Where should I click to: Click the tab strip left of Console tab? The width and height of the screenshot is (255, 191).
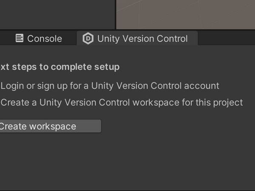[x=4, y=38]
